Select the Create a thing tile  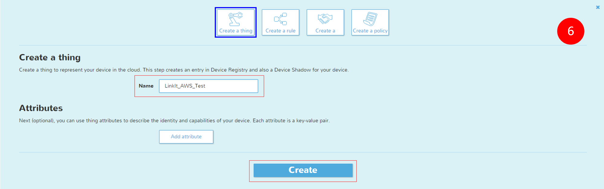pyautogui.click(x=236, y=22)
